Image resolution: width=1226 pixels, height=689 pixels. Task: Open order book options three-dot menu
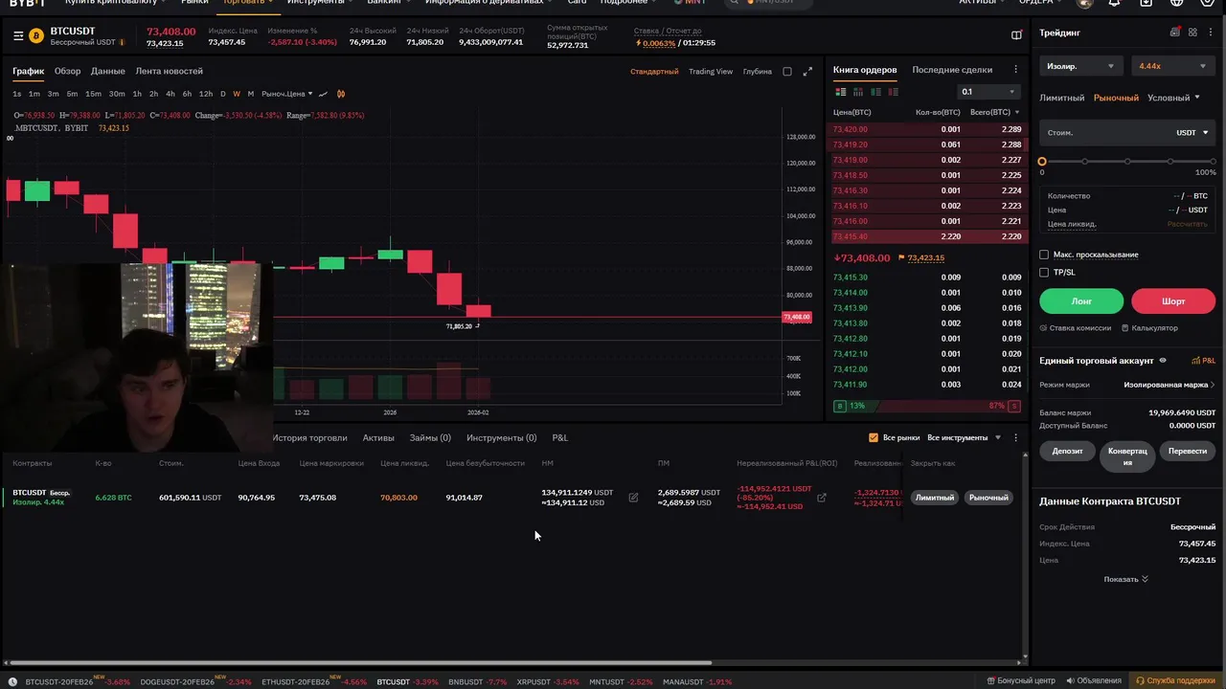[1016, 70]
